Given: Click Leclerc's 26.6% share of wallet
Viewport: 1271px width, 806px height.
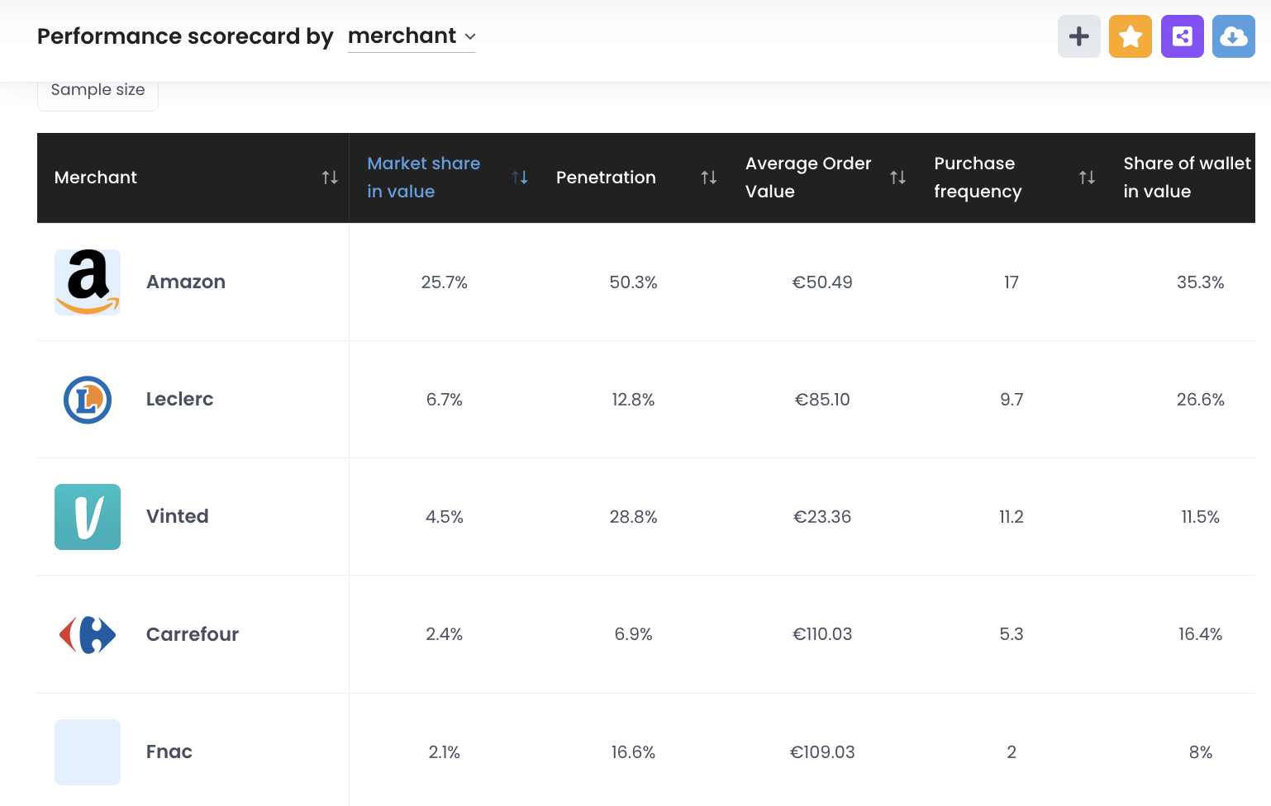Looking at the screenshot, I should [1201, 400].
